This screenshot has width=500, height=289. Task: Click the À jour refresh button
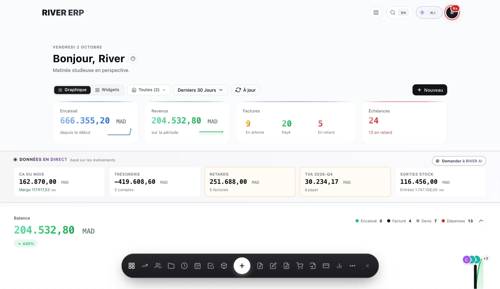pos(245,90)
